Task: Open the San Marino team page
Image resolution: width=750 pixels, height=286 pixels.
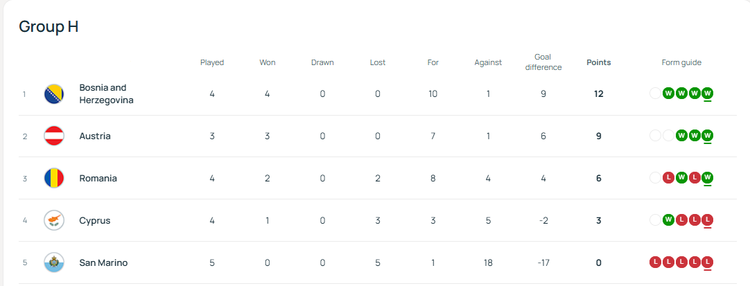Action: [x=103, y=263]
